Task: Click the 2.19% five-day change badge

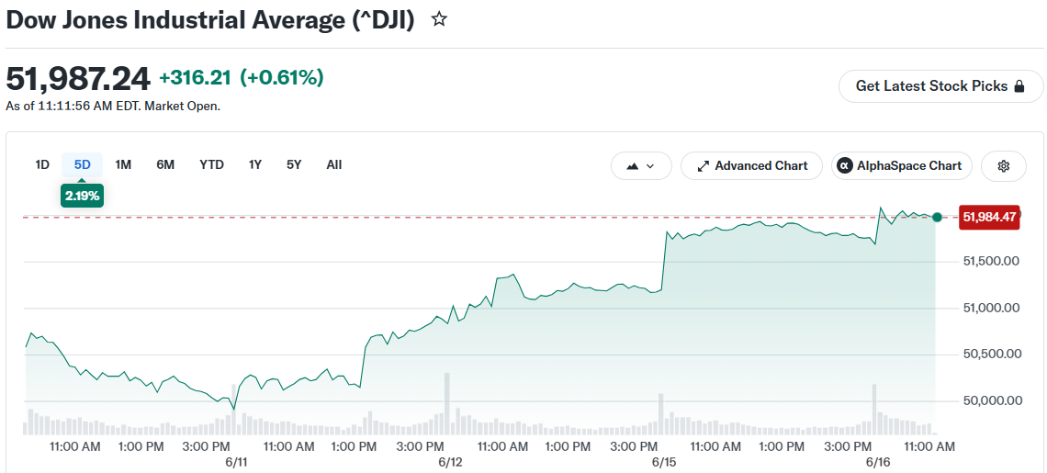Action: (x=82, y=196)
